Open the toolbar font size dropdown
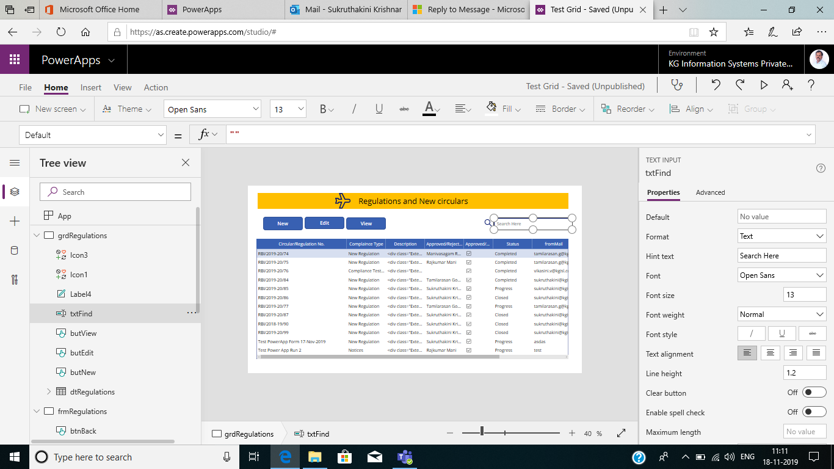 tap(288, 109)
